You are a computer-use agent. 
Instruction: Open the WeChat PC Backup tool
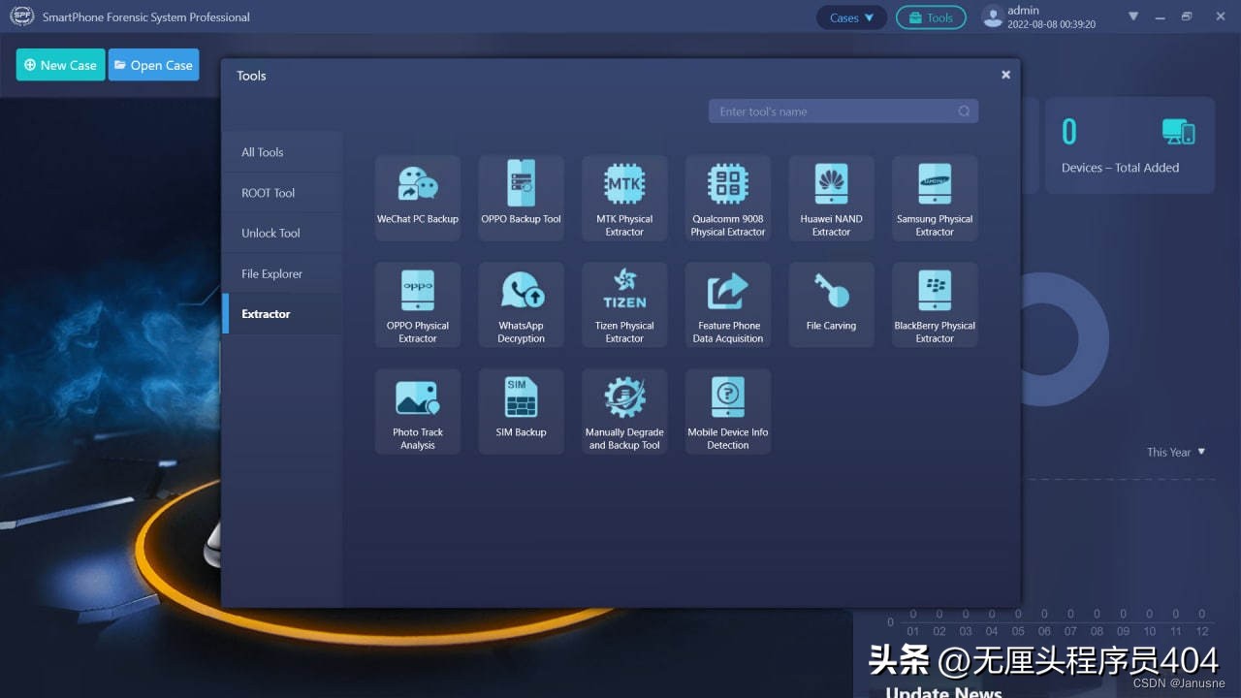click(x=418, y=197)
